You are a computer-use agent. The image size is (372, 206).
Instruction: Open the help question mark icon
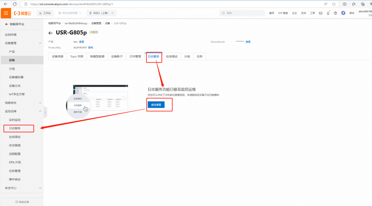335,13
